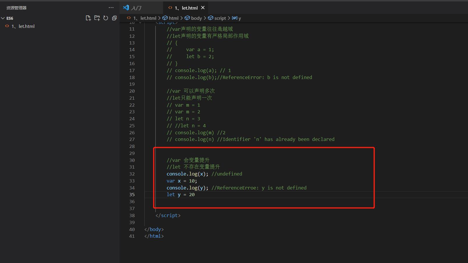Close the 1、let.html tab
The image size is (468, 263).
(203, 8)
